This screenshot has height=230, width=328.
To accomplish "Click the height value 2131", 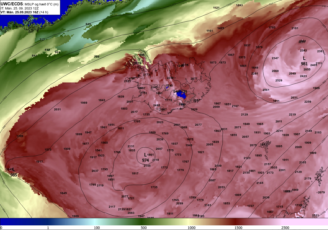I will 131,146.
